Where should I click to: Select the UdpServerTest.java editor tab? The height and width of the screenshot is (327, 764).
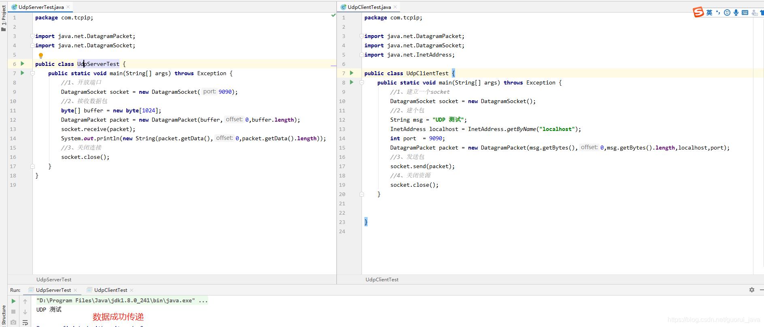[41, 7]
